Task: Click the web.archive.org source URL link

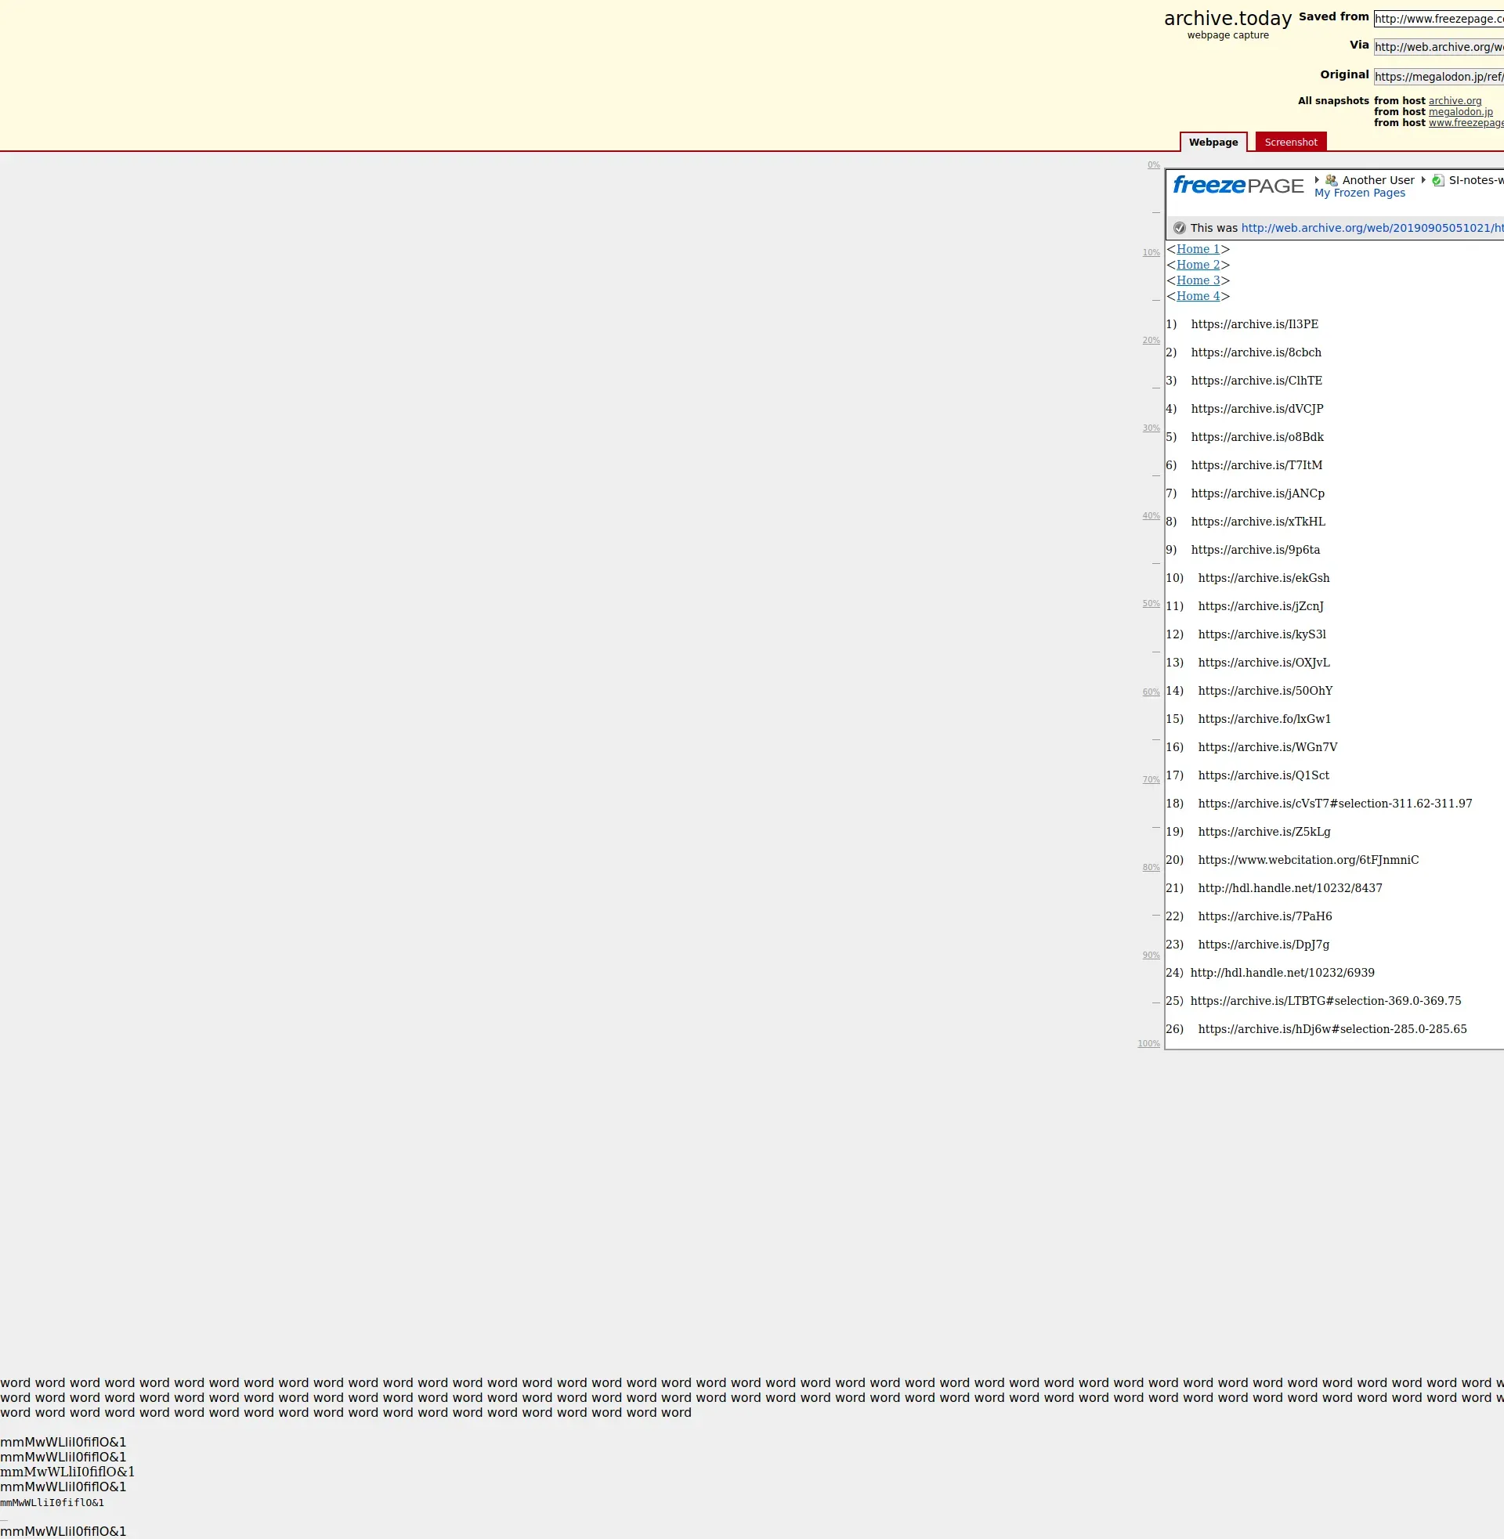Action: [x=1372, y=228]
